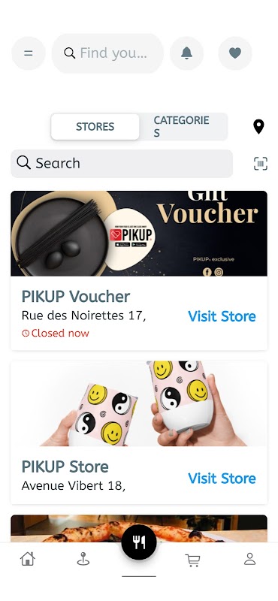Select the PIKUP Voucher store title
This screenshot has width=278, height=601.
pos(76,296)
